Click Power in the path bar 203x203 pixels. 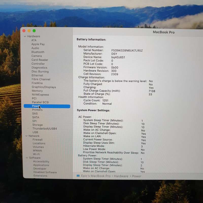(x=137, y=176)
